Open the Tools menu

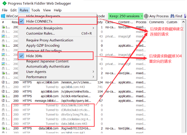click(x=36, y=10)
